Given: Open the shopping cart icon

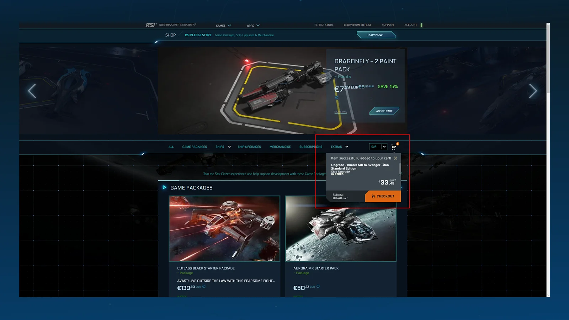Looking at the screenshot, I should coord(393,147).
